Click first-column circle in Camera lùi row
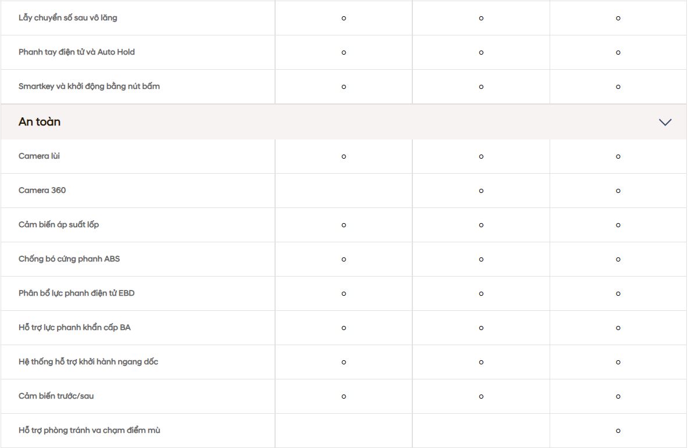The image size is (688, 448). click(344, 156)
